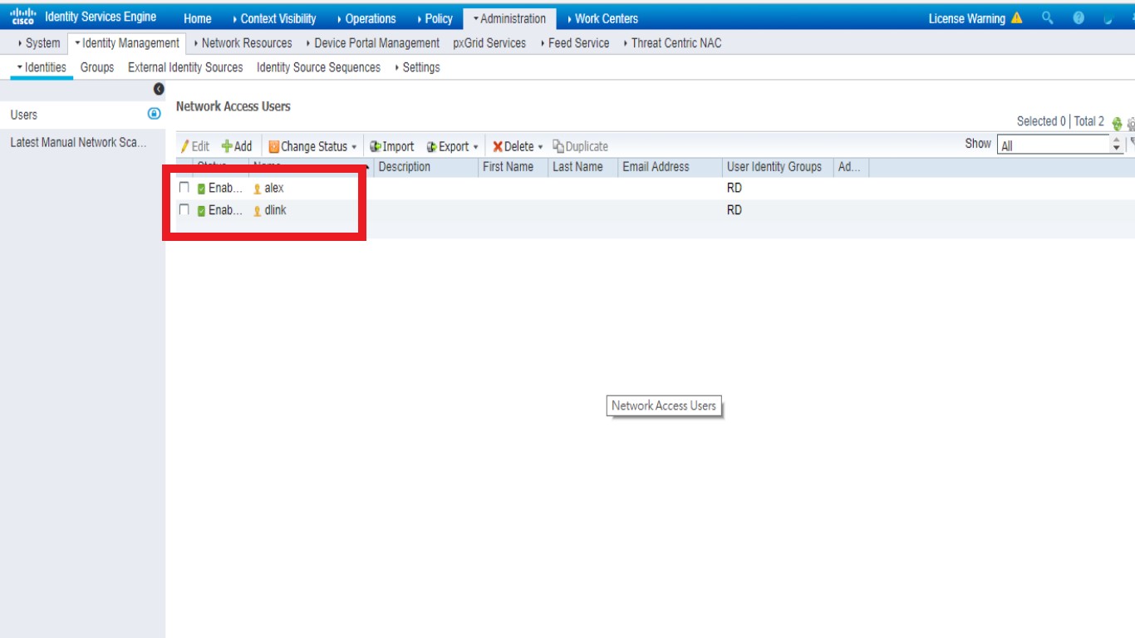Click the Cisco logo
This screenshot has width=1135, height=638.
23,17
